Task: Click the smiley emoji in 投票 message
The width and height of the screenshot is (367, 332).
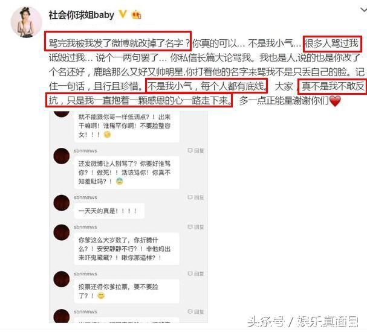Action: pyautogui.click(x=101, y=296)
